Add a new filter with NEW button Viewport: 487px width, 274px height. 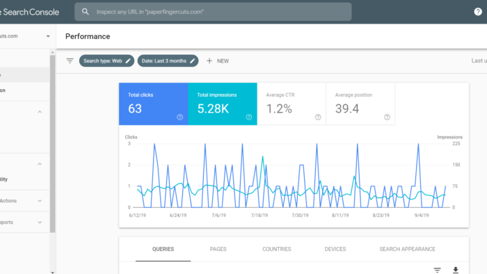pos(218,61)
